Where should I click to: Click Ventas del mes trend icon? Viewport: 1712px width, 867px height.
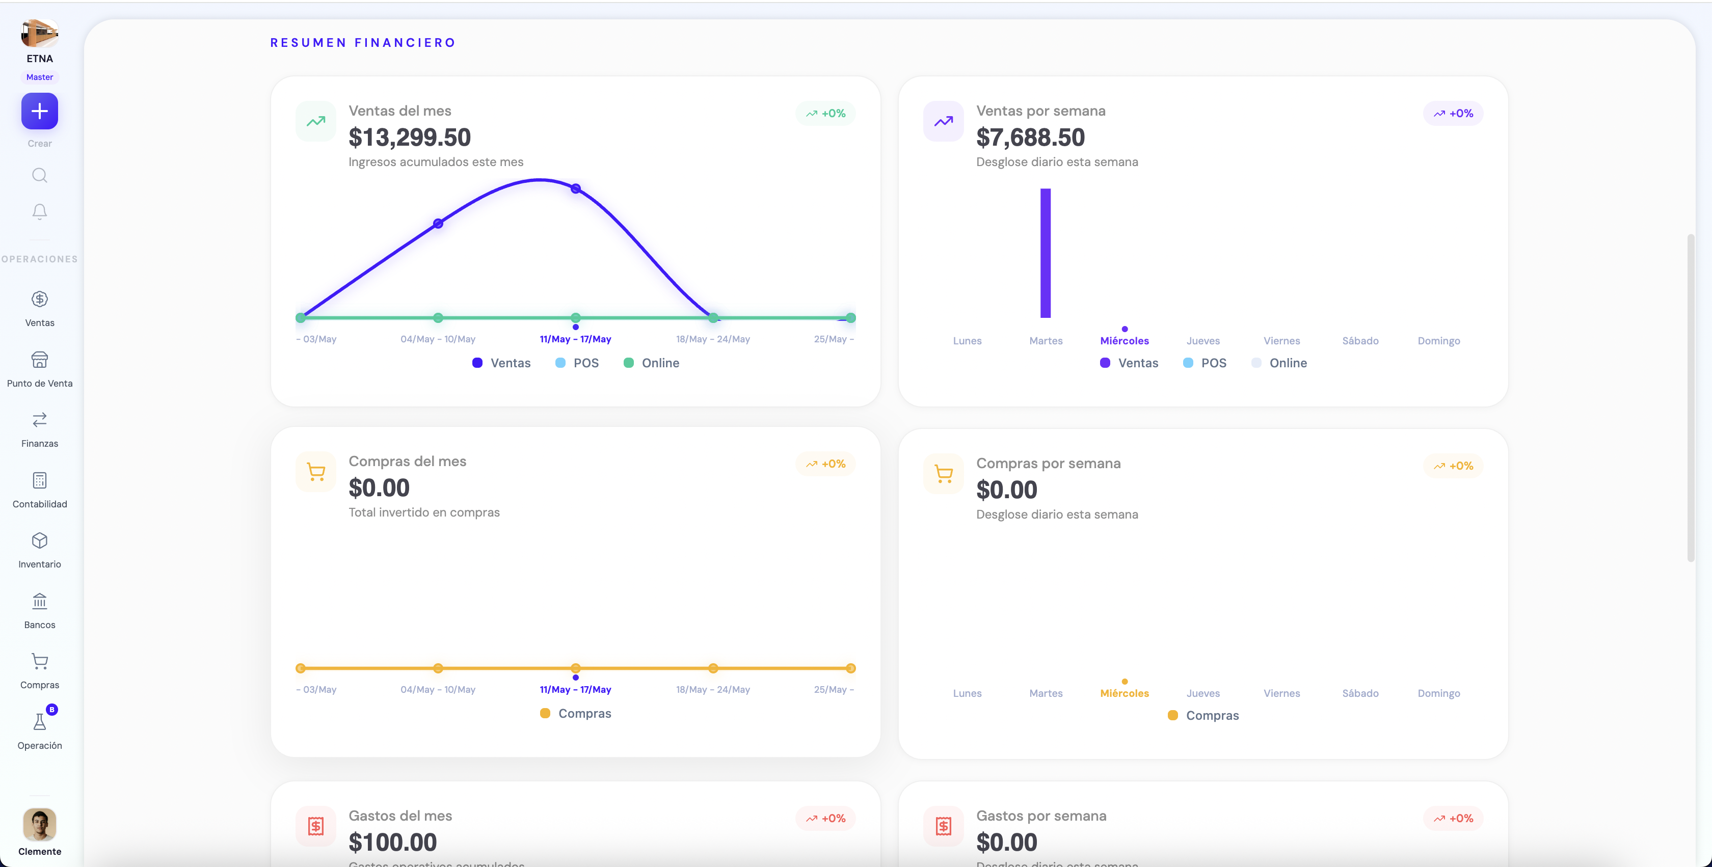pos(316,121)
